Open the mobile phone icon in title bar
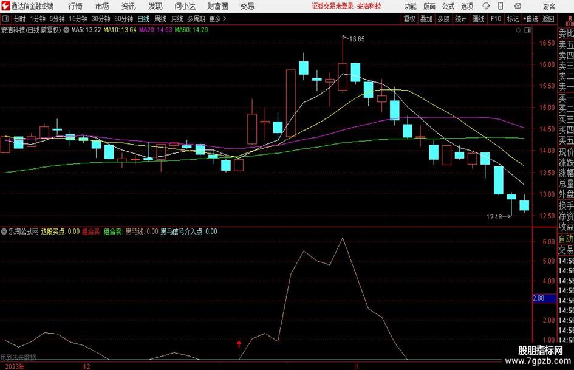This screenshot has height=370, width=574. coord(501,6)
